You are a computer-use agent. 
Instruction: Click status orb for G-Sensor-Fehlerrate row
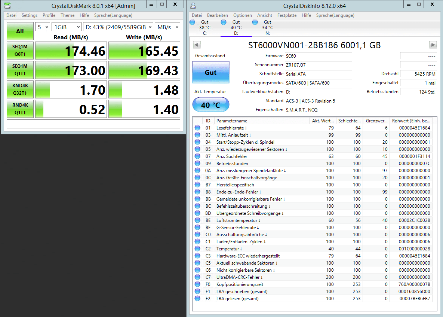point(197,227)
